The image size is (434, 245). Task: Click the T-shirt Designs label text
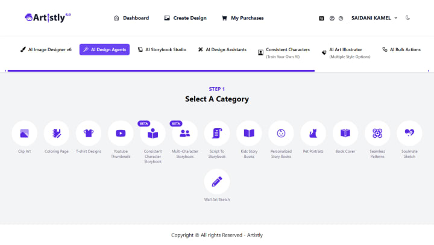pos(89,151)
